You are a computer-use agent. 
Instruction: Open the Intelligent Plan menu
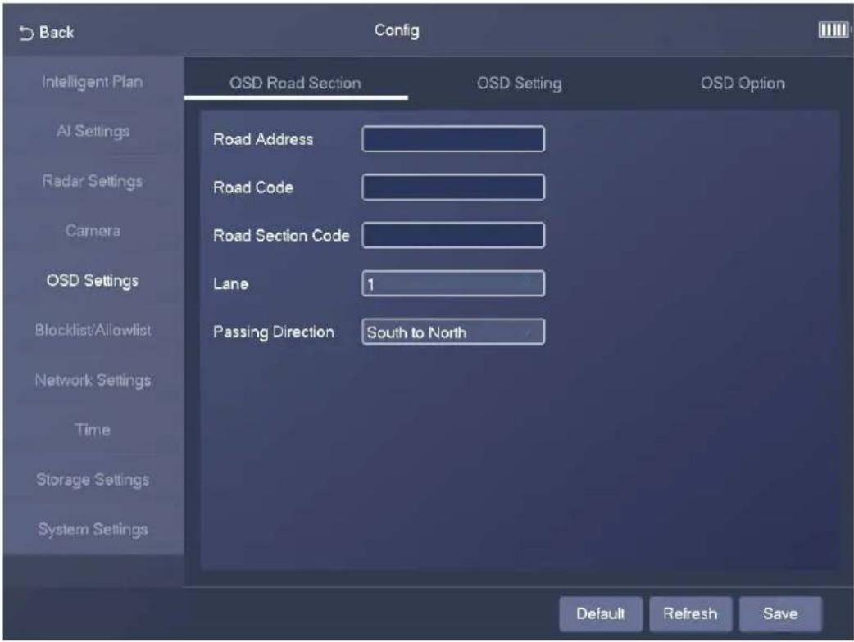93,82
